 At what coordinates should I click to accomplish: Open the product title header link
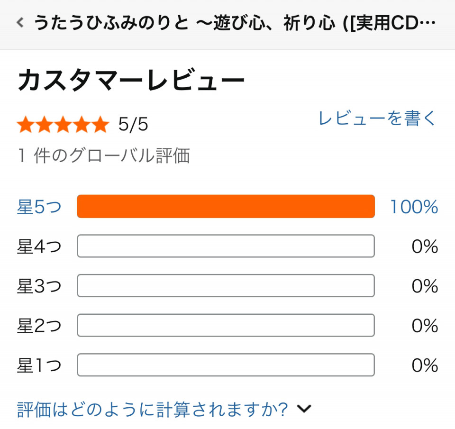pos(234,23)
